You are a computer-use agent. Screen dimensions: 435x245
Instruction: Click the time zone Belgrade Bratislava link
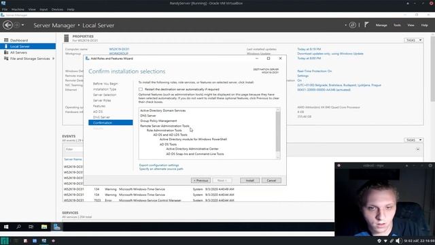[339, 85]
